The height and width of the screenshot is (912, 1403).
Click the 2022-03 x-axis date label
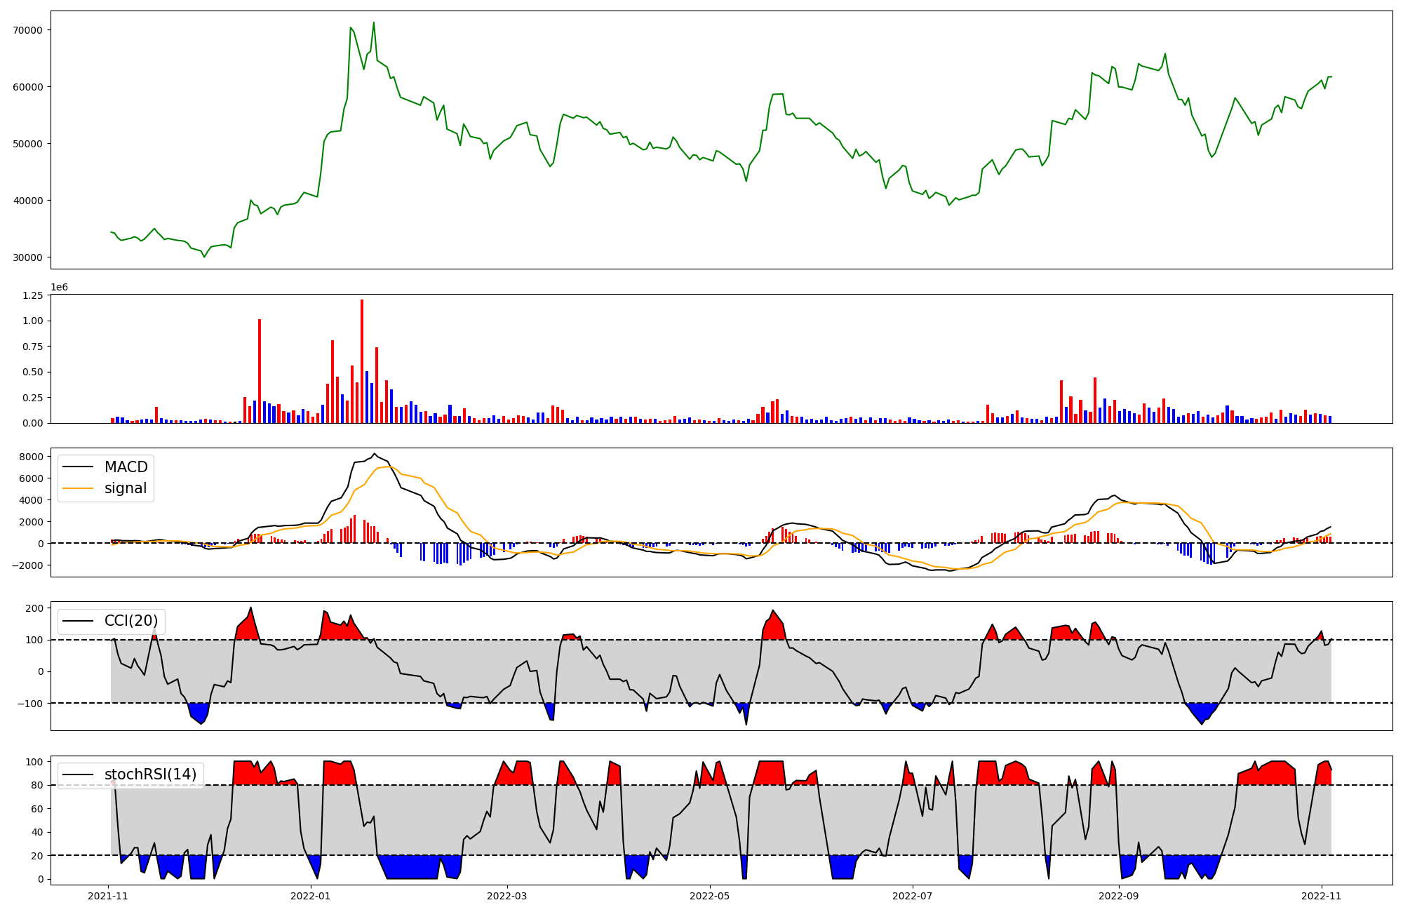point(506,896)
